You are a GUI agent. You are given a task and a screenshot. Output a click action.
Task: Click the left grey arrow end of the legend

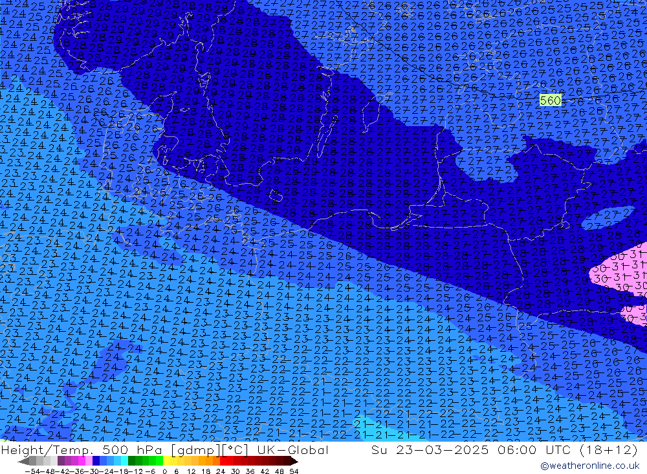click(23, 461)
